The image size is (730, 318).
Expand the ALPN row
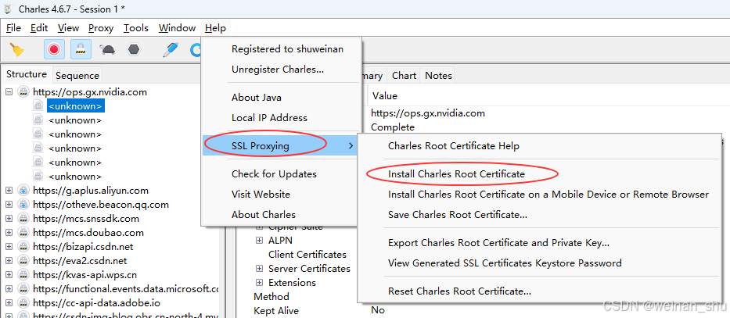point(259,241)
